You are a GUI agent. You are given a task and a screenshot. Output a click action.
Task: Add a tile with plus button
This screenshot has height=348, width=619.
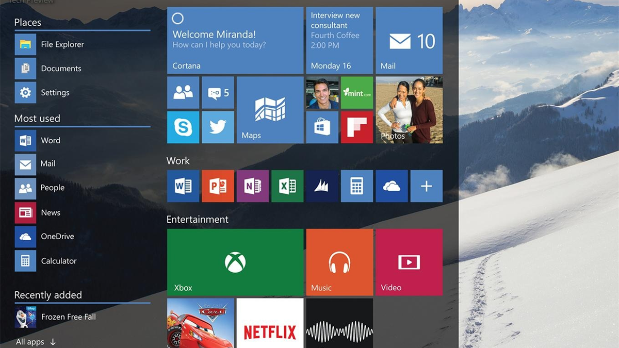point(427,186)
